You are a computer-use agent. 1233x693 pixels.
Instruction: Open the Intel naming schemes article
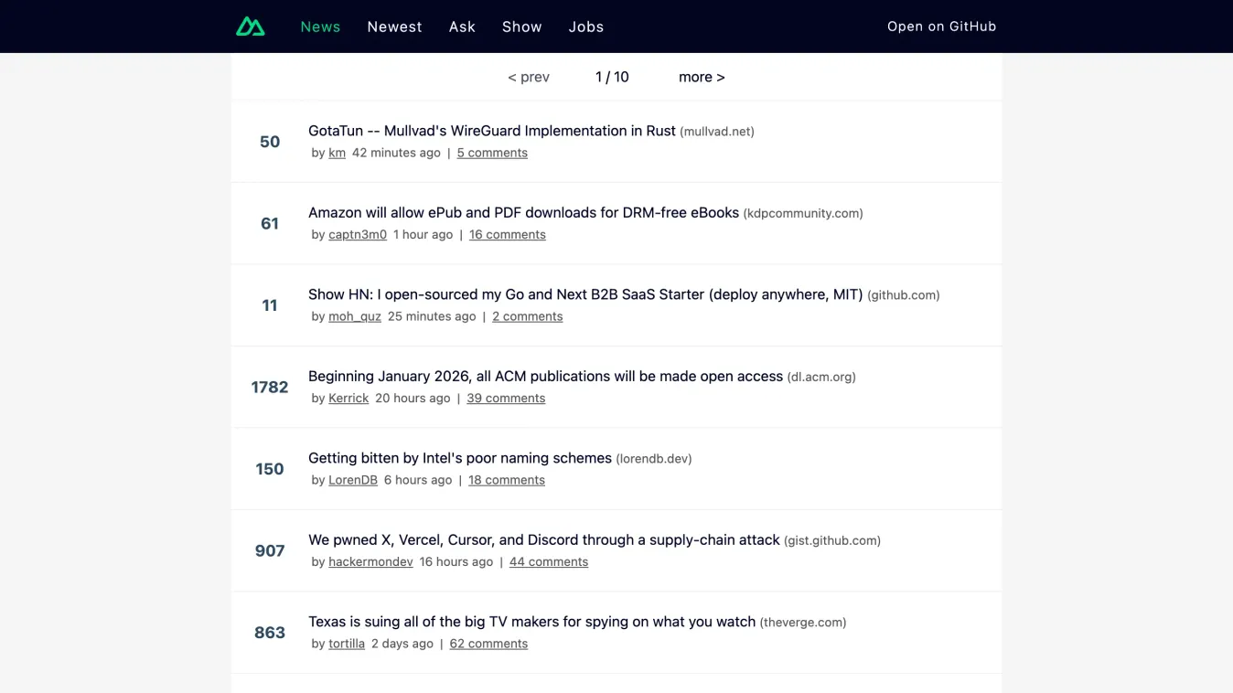tap(458, 458)
